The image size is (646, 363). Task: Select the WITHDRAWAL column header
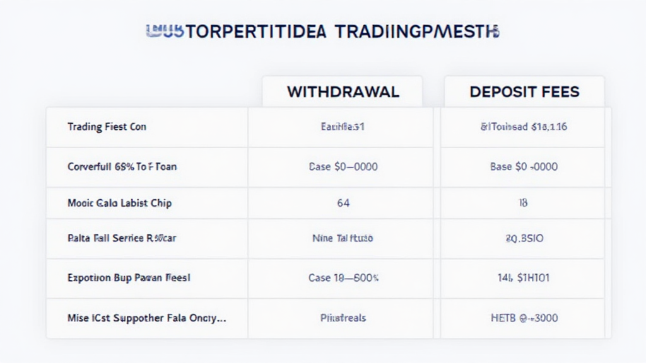coord(343,92)
